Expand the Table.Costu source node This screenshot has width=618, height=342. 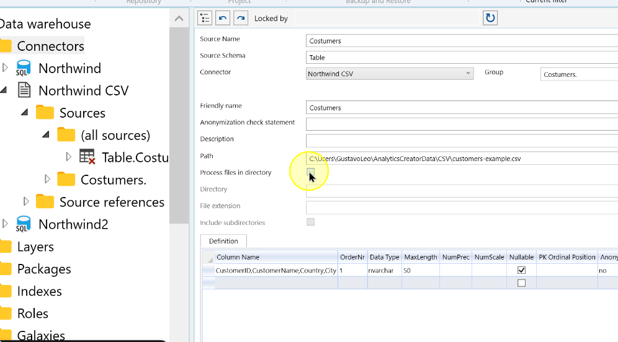[69, 157]
